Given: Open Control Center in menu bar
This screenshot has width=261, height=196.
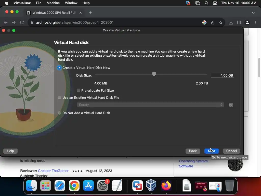Looking at the screenshot, I should [x=215, y=3].
